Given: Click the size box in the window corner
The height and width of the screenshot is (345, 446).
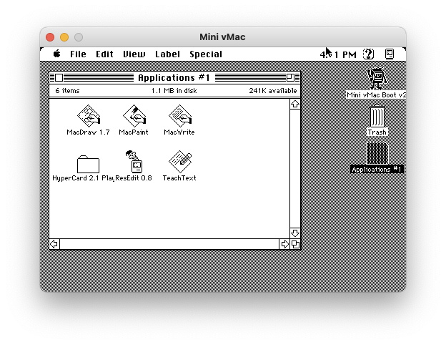Looking at the screenshot, I should (x=295, y=244).
